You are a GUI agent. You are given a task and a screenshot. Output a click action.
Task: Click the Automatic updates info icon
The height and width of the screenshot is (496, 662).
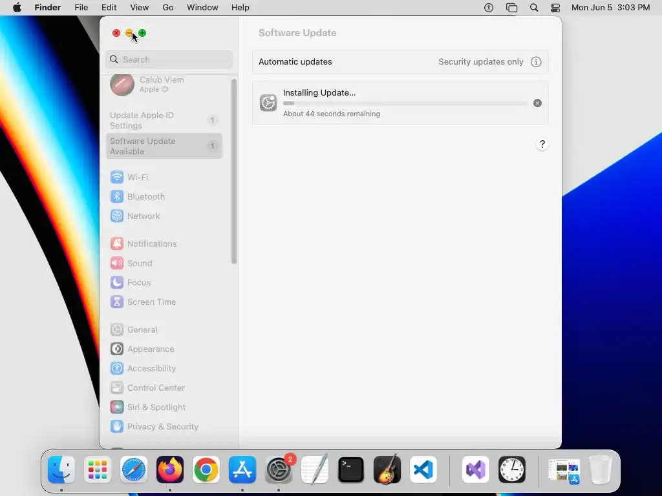point(536,62)
